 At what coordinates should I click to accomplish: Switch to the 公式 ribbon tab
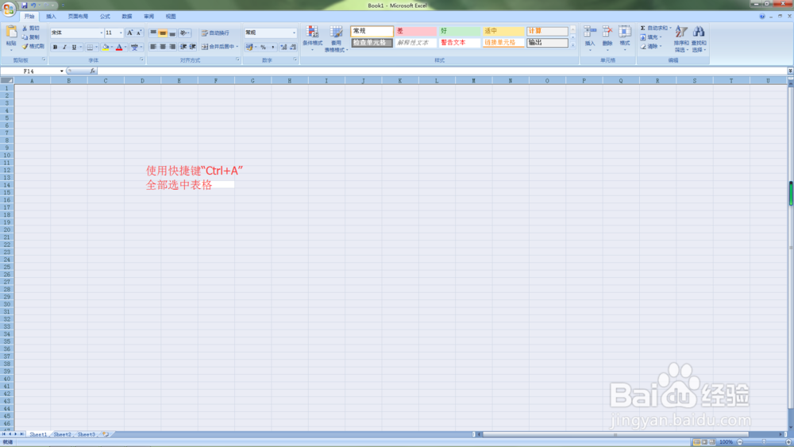tap(105, 17)
